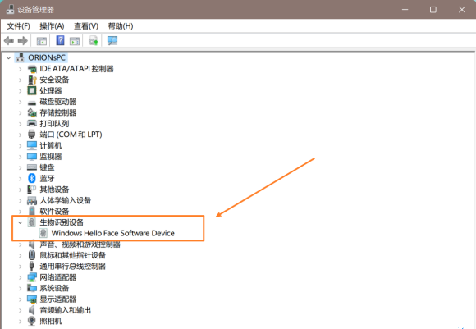Click the 生物识别设备 fingerprint icon
This screenshot has width=476, height=329.
31,222
